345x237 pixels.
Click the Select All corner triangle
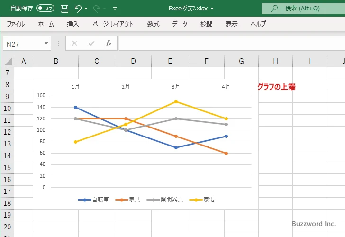[x=8, y=62]
